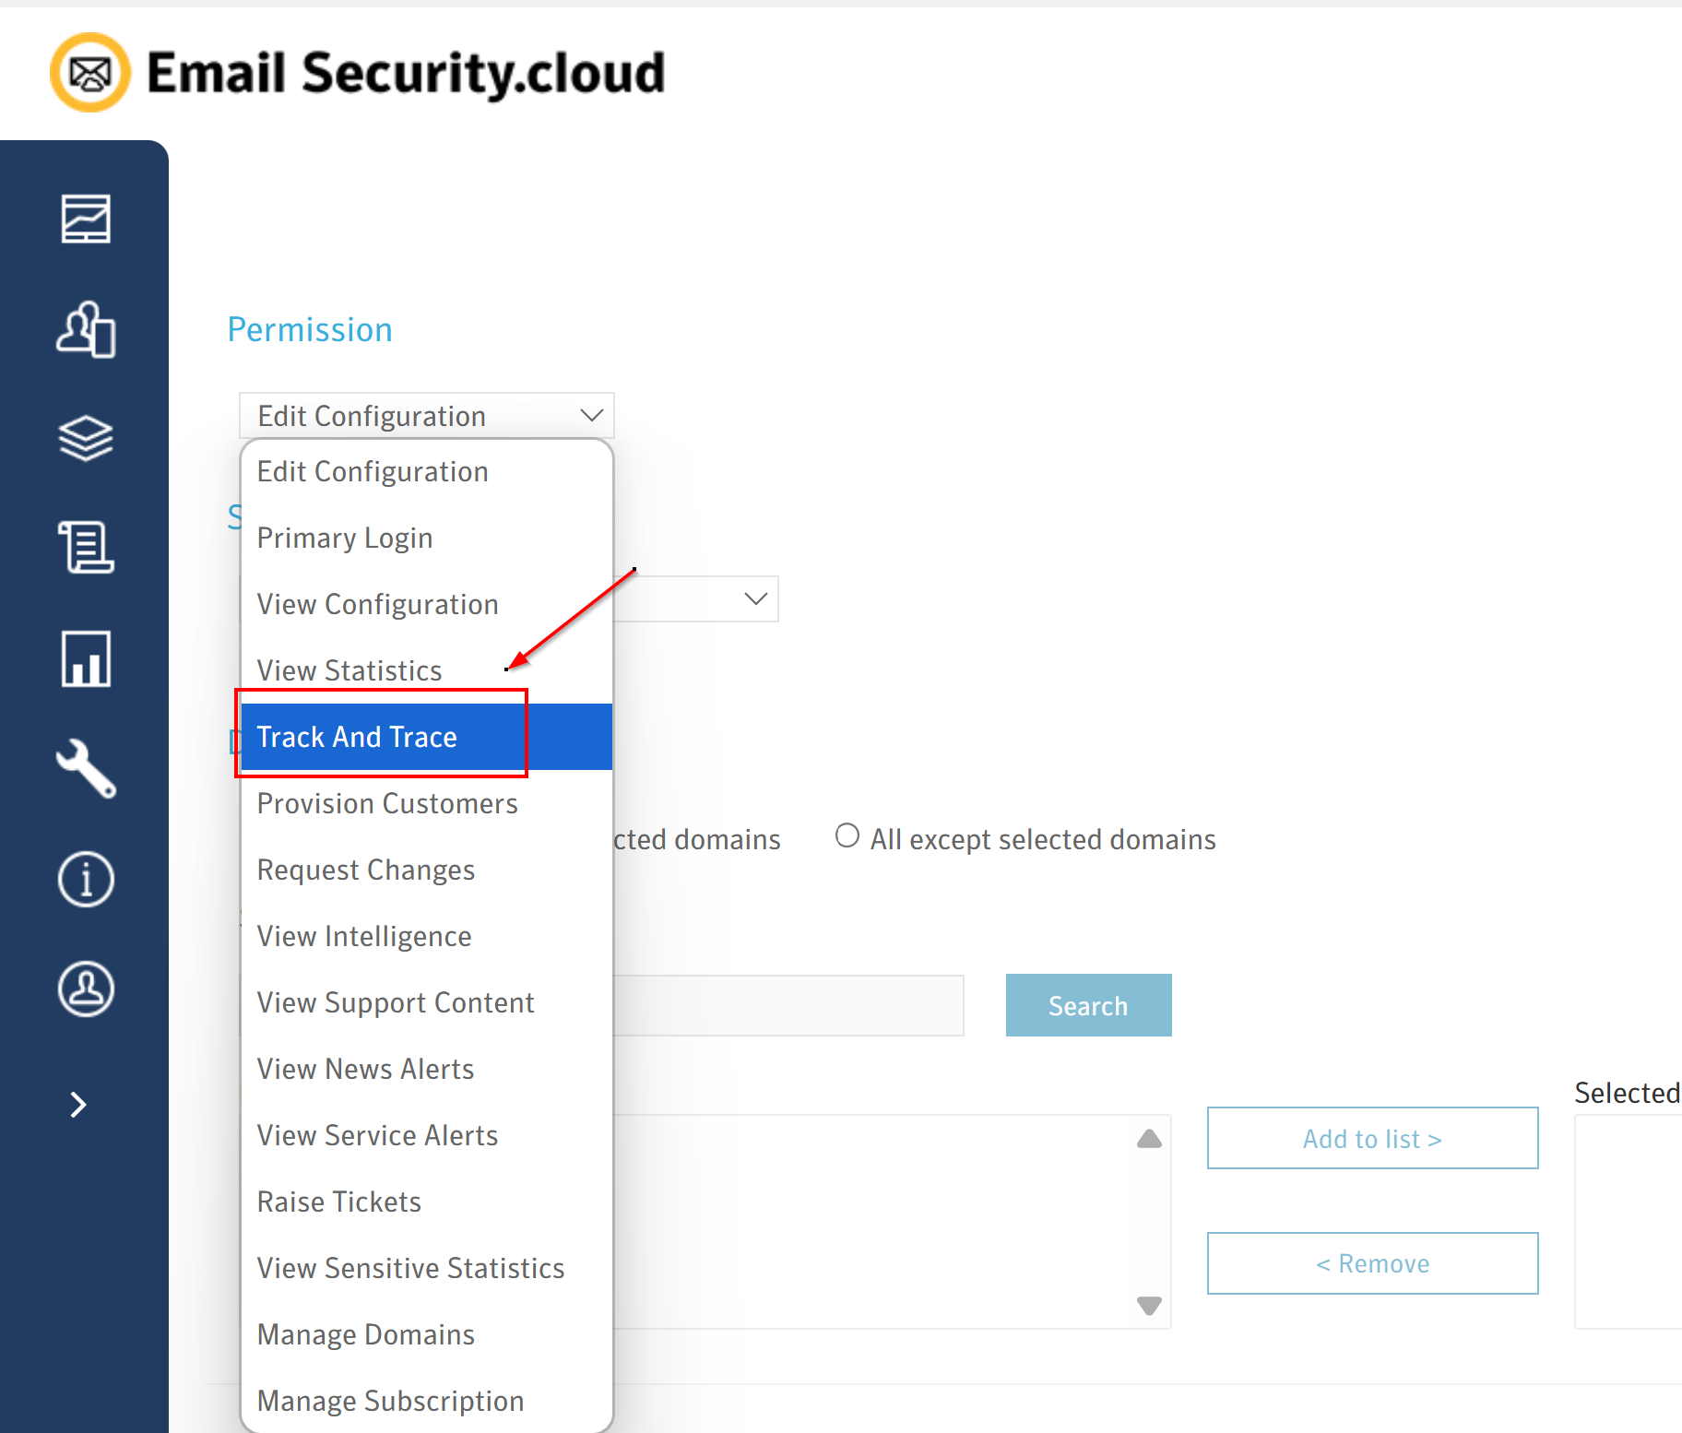Image resolution: width=1682 pixels, height=1433 pixels.
Task: Select All except selected domains radio
Action: coord(847,836)
